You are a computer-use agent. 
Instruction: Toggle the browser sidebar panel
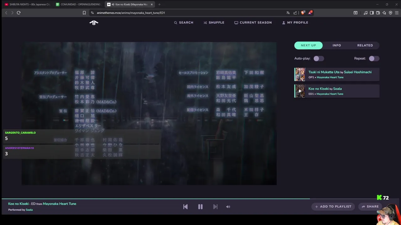pyautogui.click(x=372, y=13)
